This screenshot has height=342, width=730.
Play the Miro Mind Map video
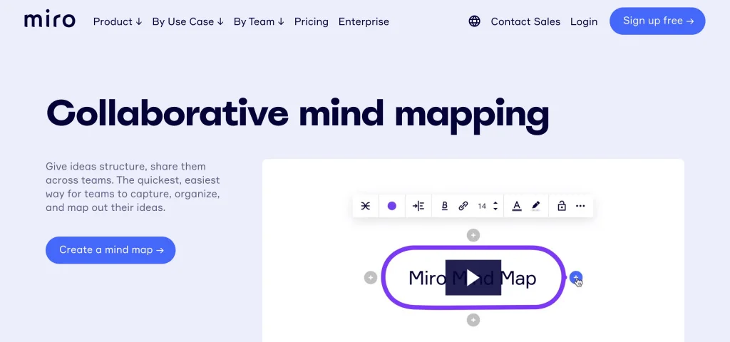(x=473, y=278)
